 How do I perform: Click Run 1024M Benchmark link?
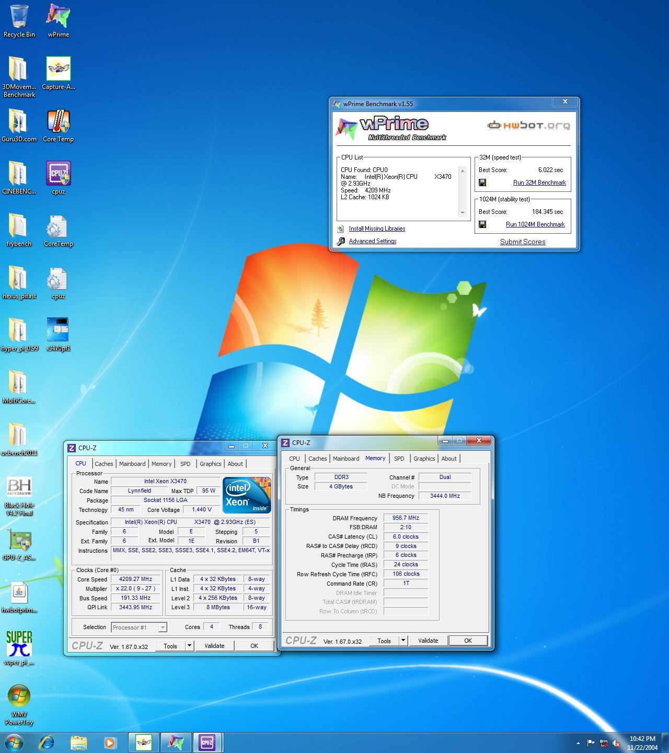535,224
